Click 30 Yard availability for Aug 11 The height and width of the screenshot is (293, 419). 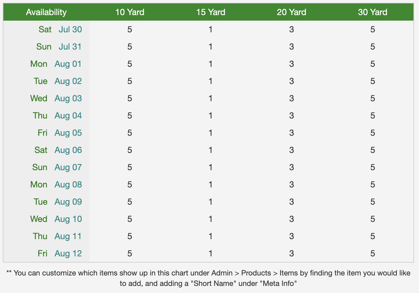tap(372, 236)
